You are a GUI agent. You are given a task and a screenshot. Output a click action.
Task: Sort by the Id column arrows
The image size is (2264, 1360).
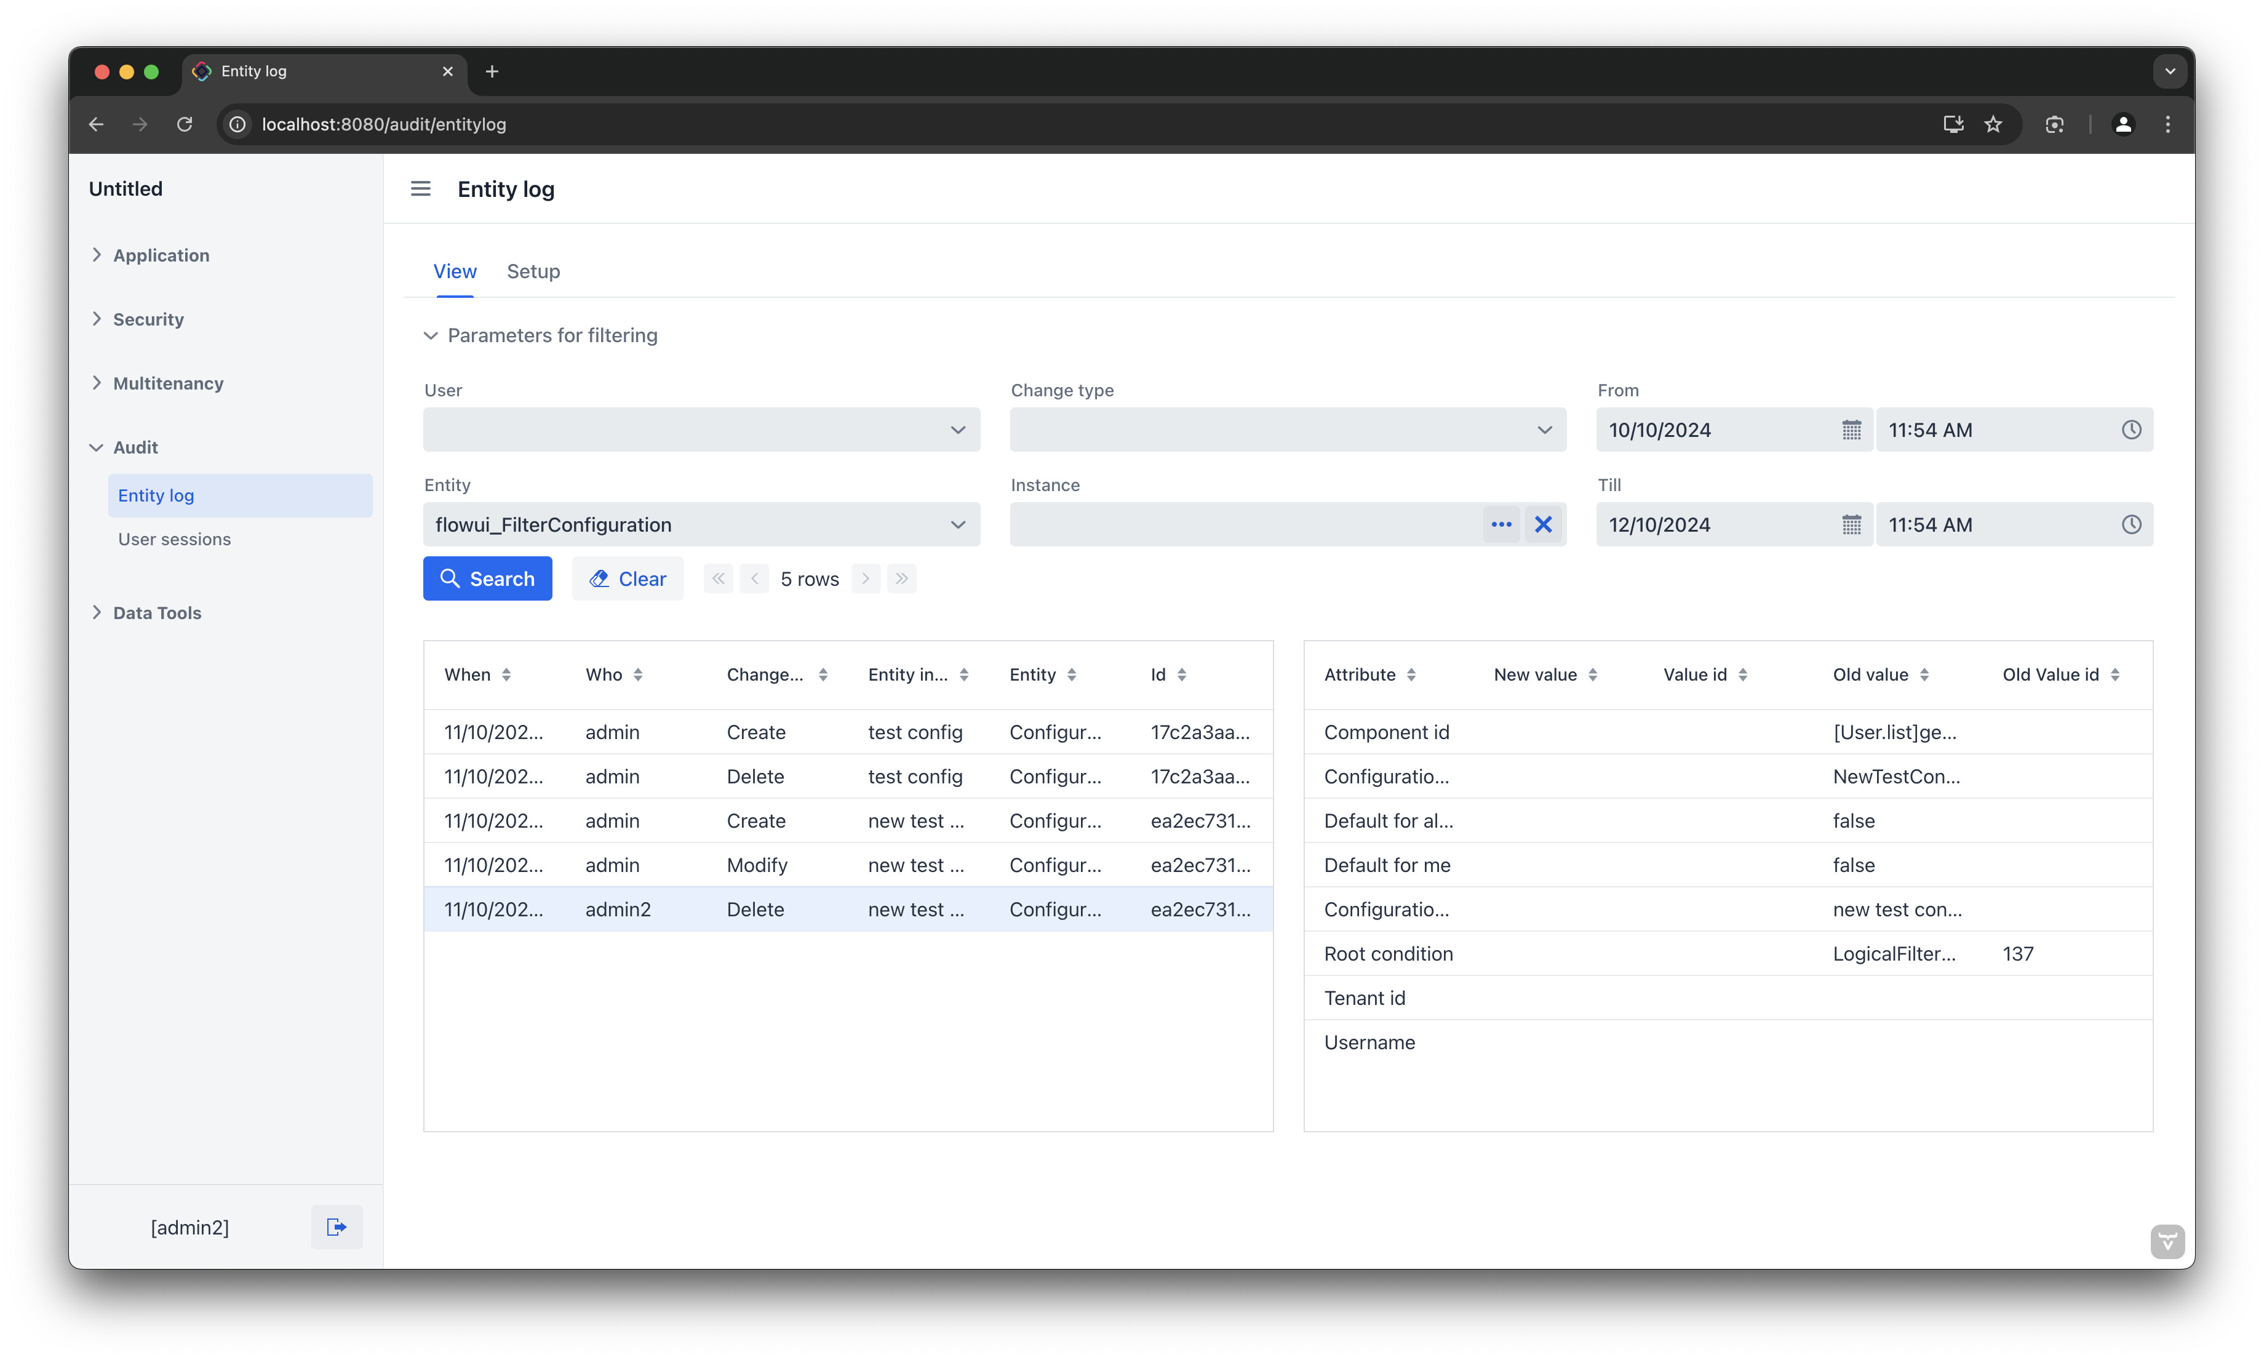click(1182, 674)
